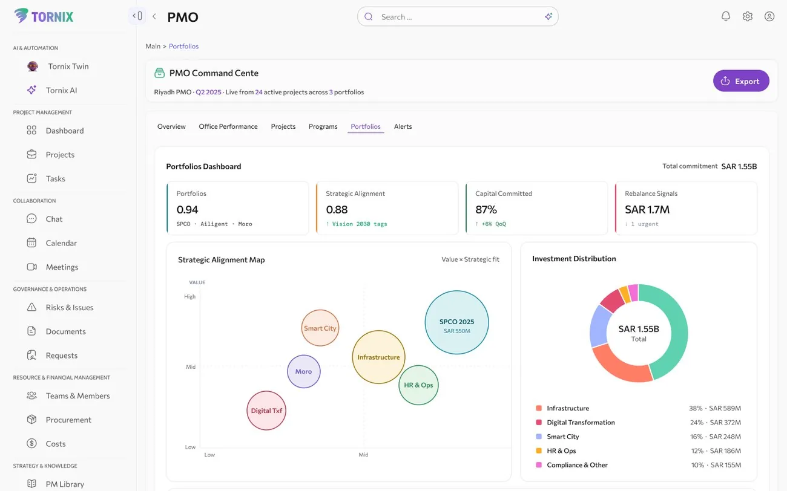
Task: Select the Portfolios tab
Action: [x=366, y=126]
